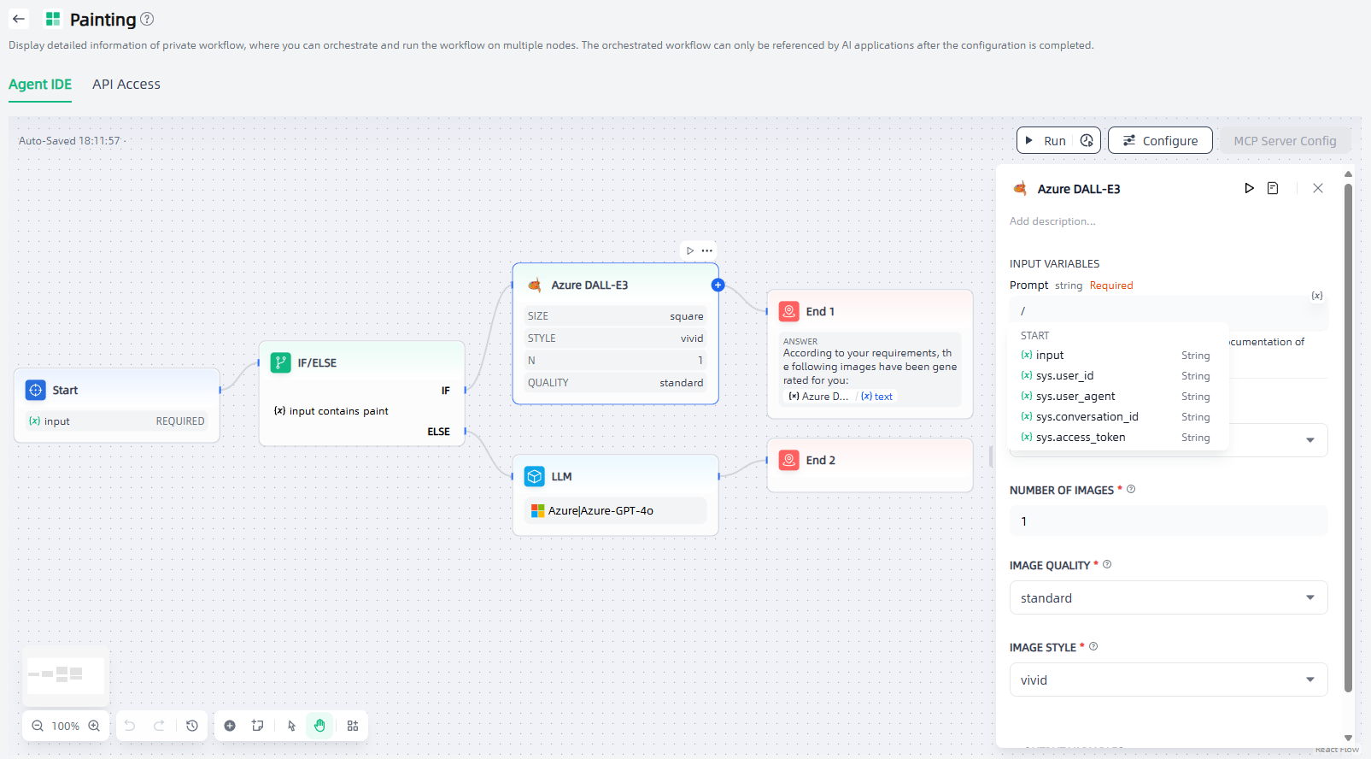This screenshot has width=1371, height=759.
Task: Toggle the hand pan mode
Action: pos(319,726)
